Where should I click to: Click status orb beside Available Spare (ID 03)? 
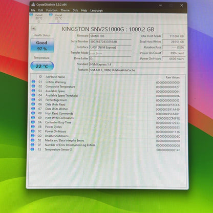[33, 91]
